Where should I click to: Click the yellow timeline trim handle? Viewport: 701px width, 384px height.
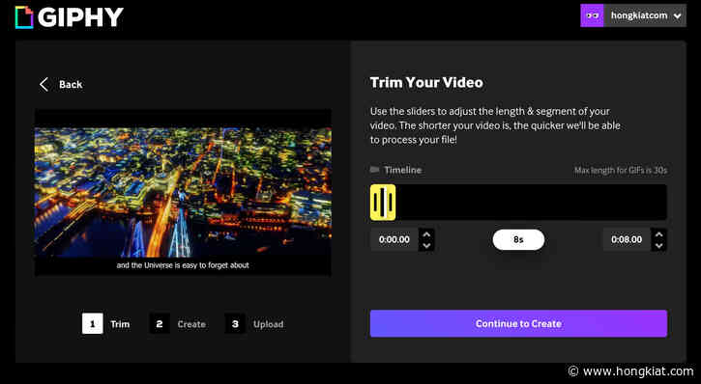(383, 203)
